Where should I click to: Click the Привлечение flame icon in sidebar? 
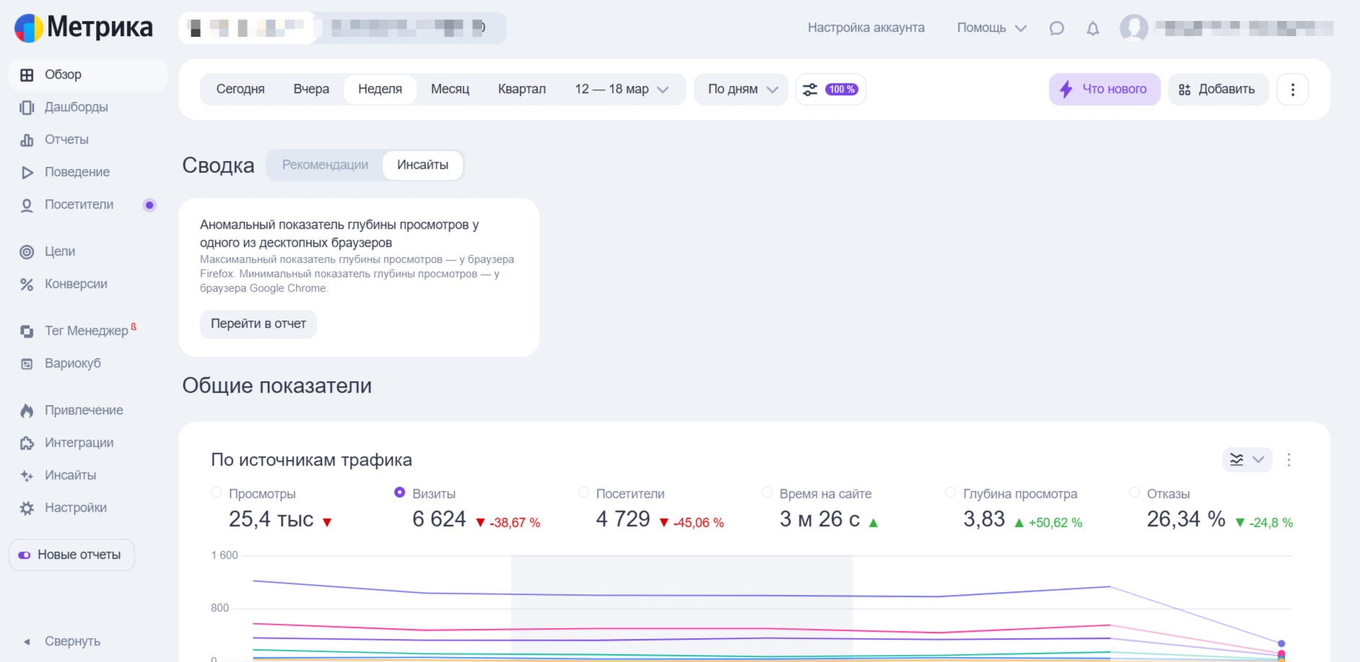[27, 411]
